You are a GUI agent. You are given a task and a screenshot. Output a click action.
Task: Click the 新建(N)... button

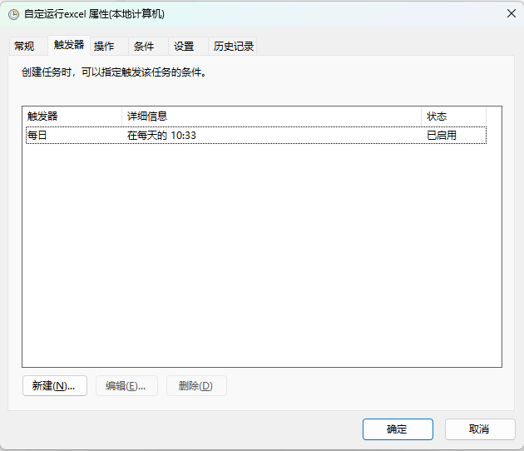click(55, 386)
